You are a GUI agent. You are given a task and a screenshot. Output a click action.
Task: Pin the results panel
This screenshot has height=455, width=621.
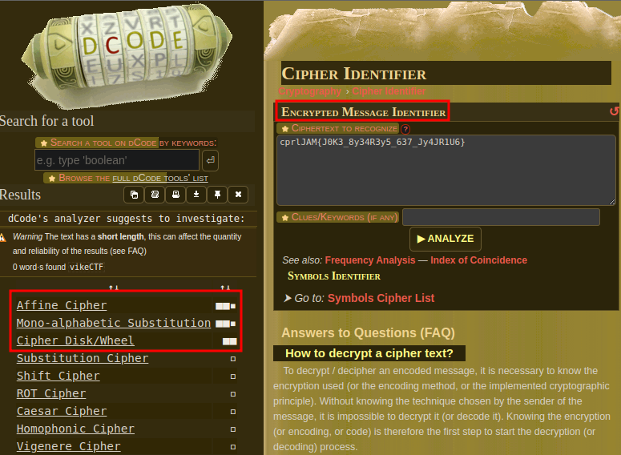[217, 195]
